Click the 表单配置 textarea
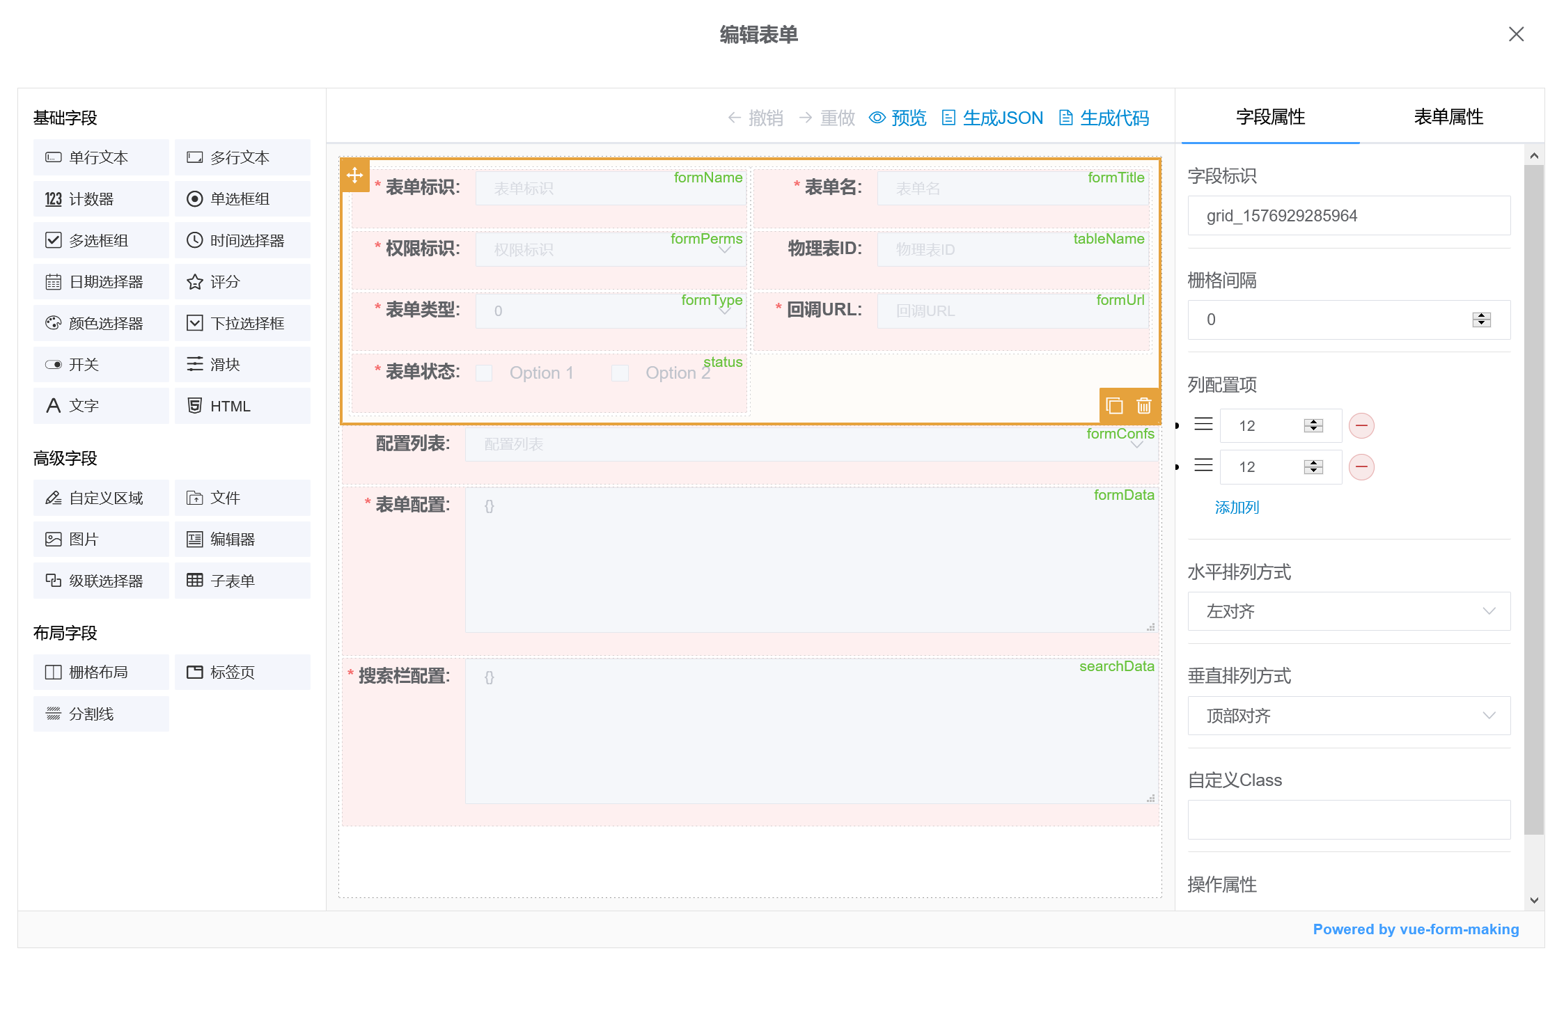 (811, 560)
